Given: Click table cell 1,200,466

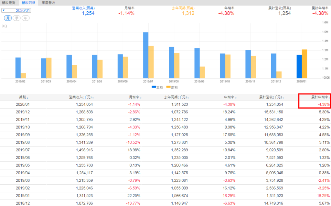Looking at the screenshot, I should point(179,165).
